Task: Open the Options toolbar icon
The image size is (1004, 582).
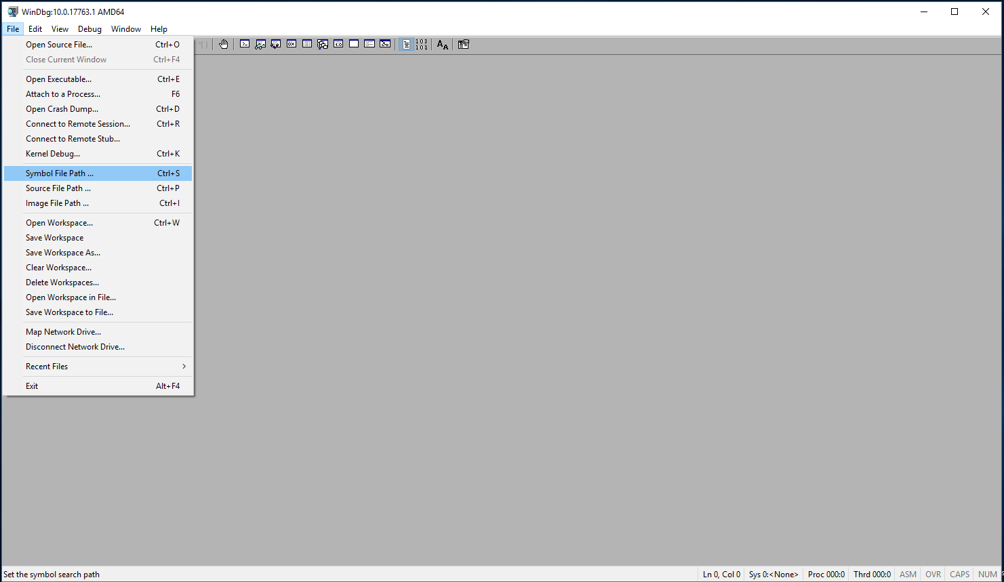Action: [464, 45]
